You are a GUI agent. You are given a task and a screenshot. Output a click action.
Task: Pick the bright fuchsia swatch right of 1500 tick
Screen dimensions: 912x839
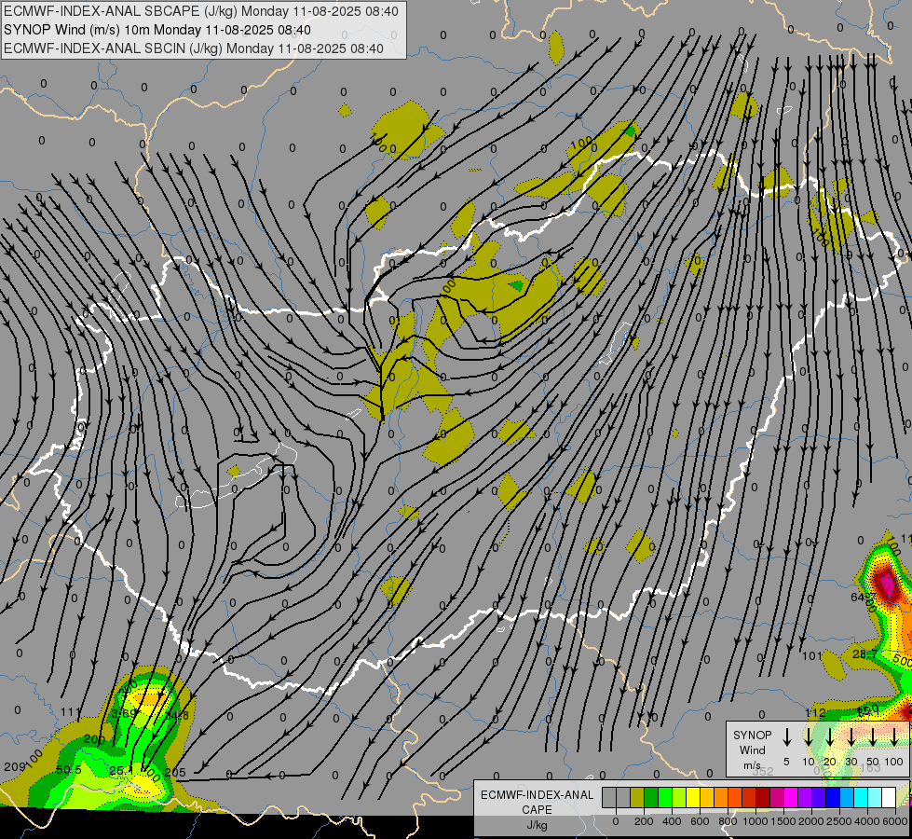click(x=791, y=797)
